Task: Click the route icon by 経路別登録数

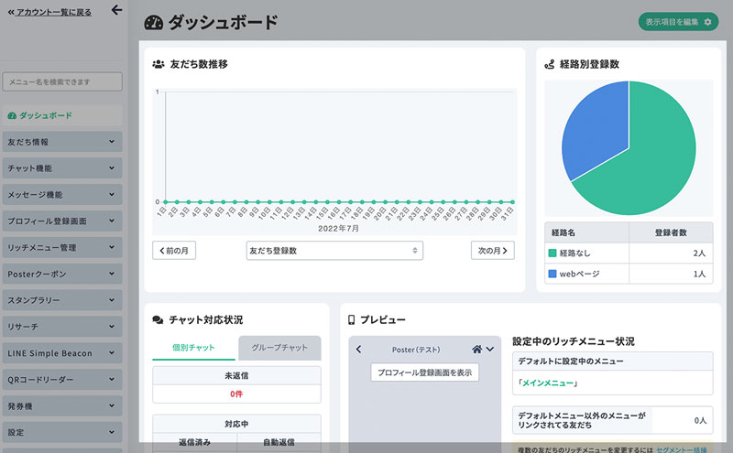Action: (x=549, y=64)
